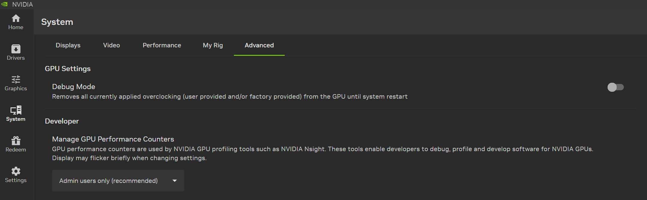Switch to the Displays tab
The width and height of the screenshot is (647, 200).
tap(68, 45)
